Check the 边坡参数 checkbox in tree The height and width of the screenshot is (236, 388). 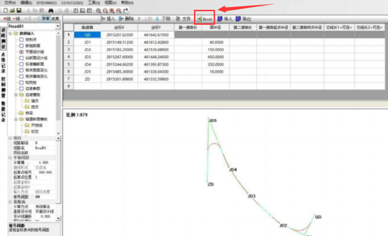(22, 88)
